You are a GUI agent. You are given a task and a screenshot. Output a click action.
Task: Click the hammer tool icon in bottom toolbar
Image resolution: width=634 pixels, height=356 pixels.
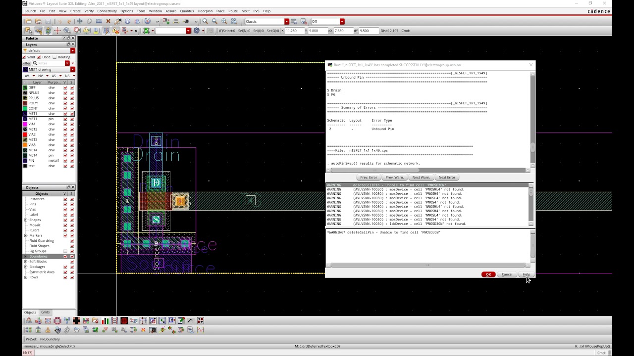coord(191,321)
